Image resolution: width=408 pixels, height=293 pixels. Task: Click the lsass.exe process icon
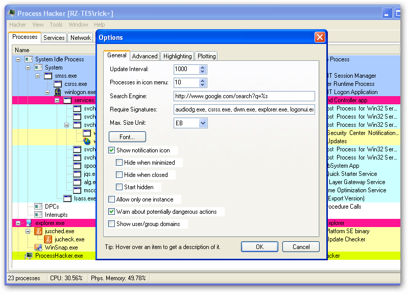tap(67, 198)
